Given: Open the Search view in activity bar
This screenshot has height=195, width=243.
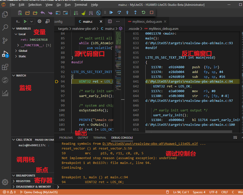Looking at the screenshot, I should click(5, 28).
